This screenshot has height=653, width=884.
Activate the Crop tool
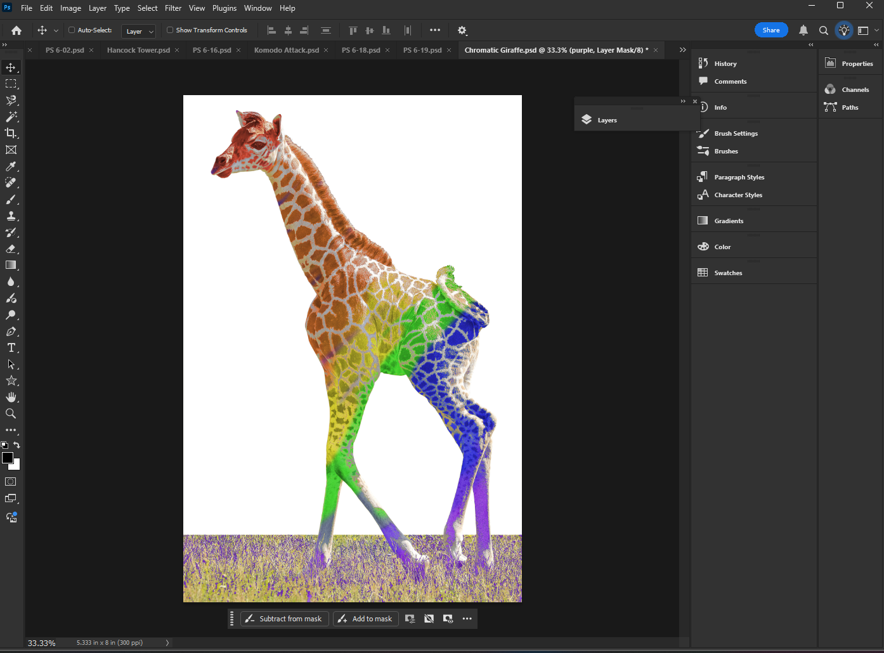click(10, 133)
